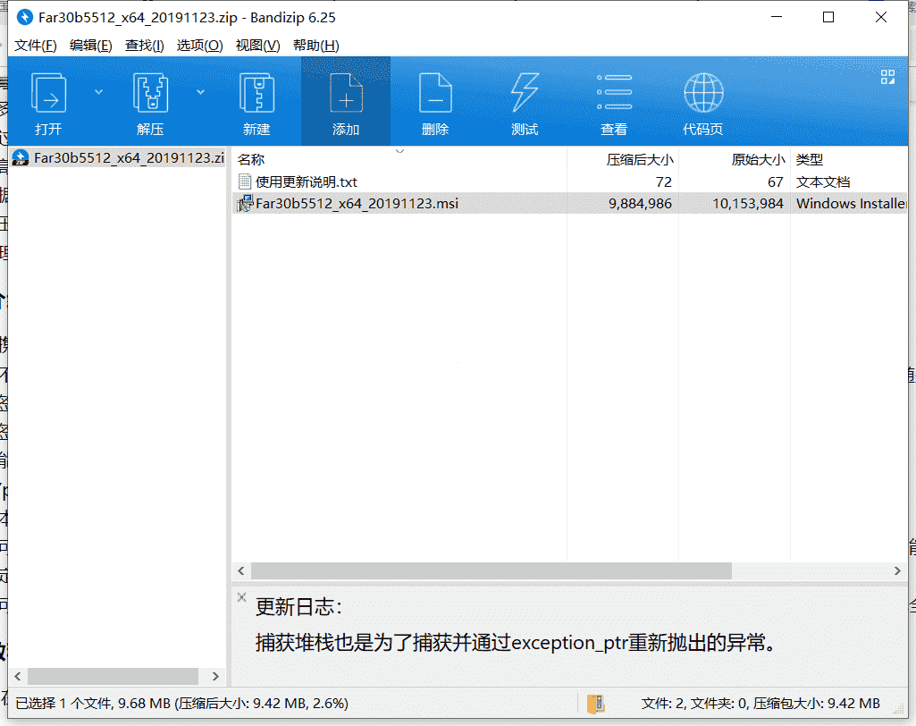
Task: Minimize the Bandizip window
Action: point(777,18)
